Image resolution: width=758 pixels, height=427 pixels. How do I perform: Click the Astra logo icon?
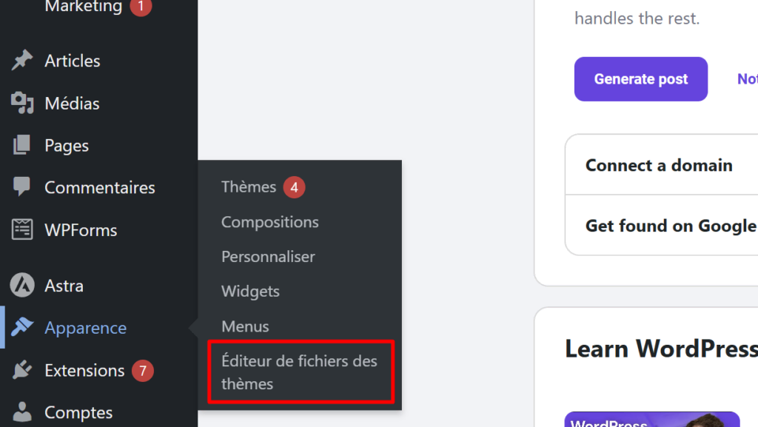pyautogui.click(x=22, y=286)
